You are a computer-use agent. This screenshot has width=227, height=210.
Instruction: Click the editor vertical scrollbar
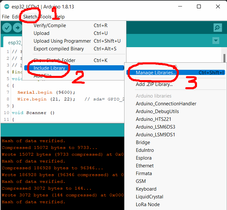(224, 58)
